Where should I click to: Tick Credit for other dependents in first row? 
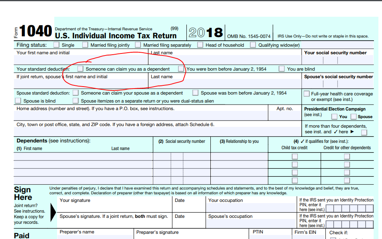pos(347,156)
